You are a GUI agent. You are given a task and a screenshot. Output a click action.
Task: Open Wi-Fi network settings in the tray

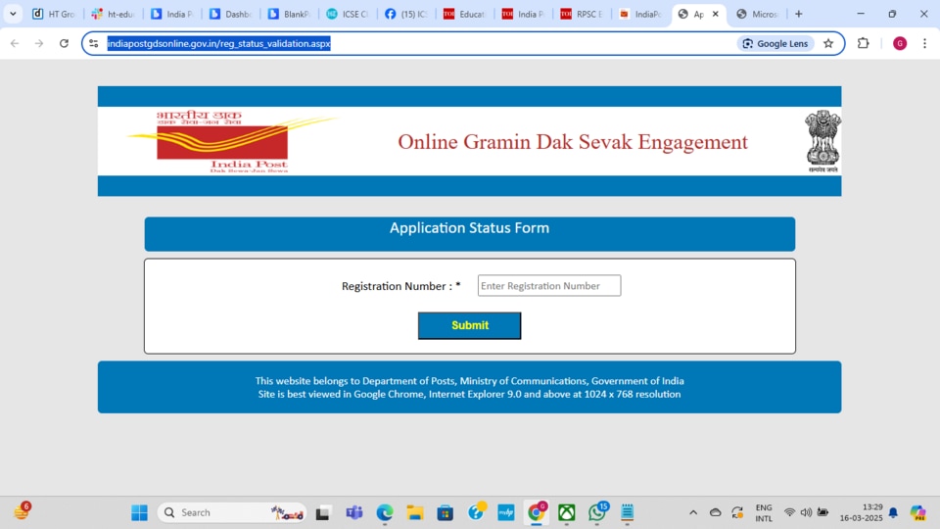click(789, 512)
